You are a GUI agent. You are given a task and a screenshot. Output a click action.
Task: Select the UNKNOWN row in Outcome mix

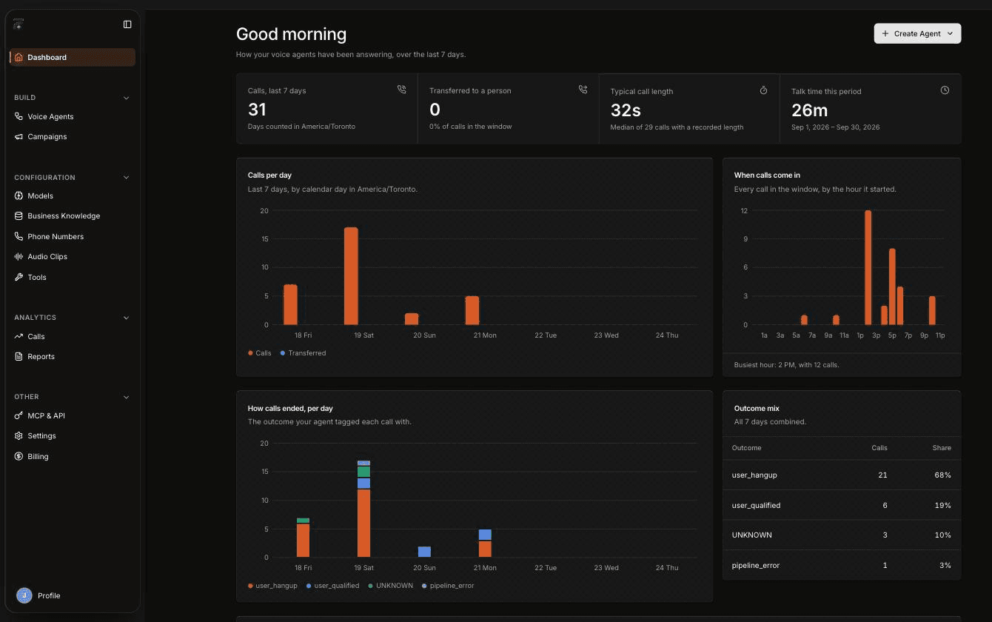point(842,535)
